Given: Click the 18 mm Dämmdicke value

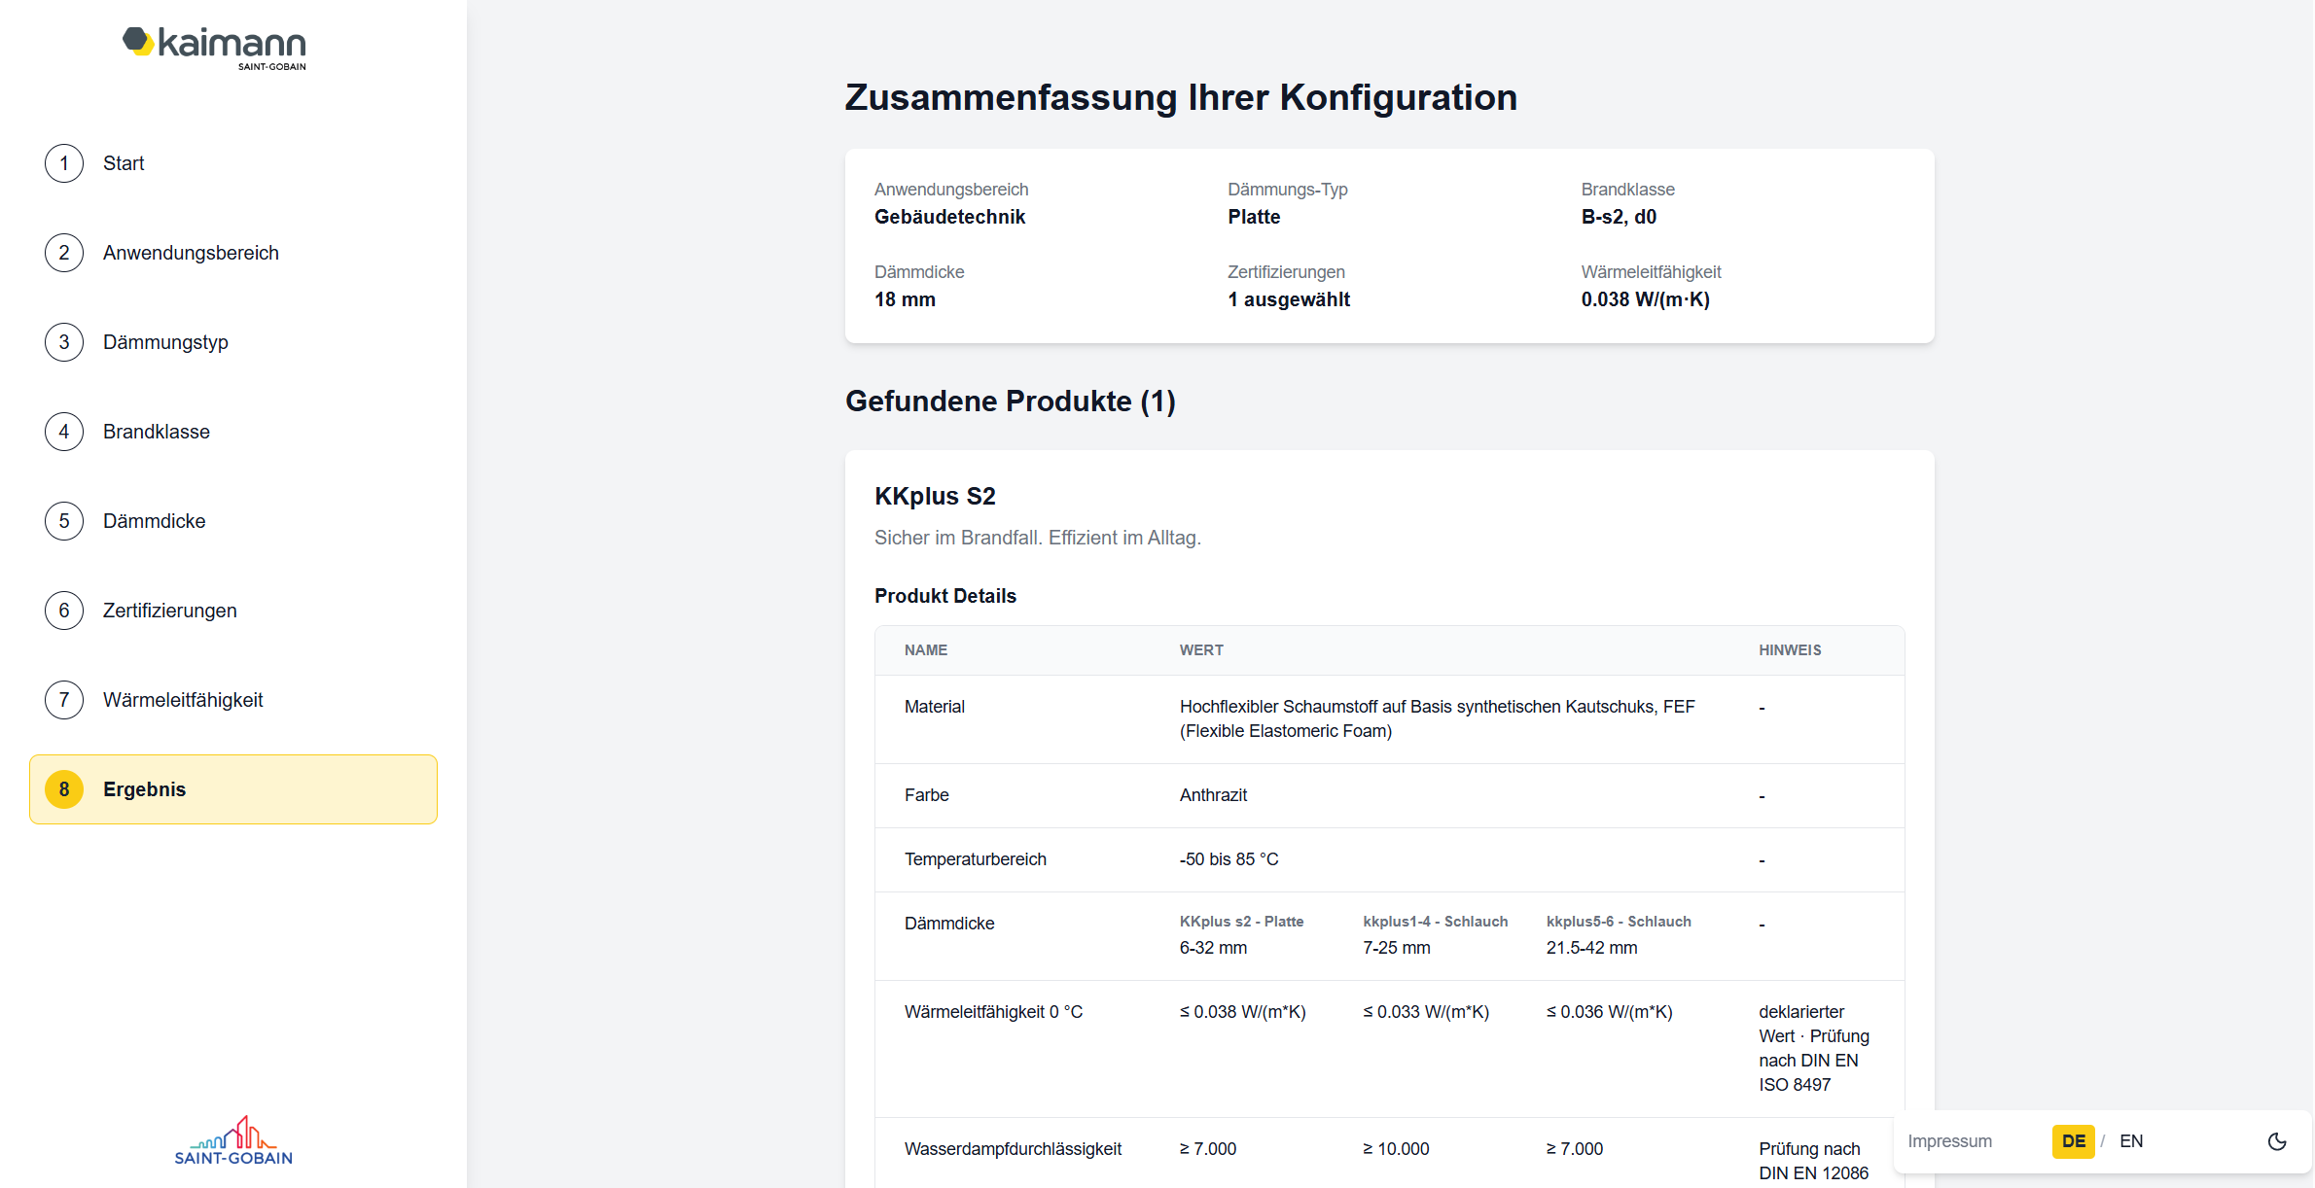Looking at the screenshot, I should coord(905,299).
